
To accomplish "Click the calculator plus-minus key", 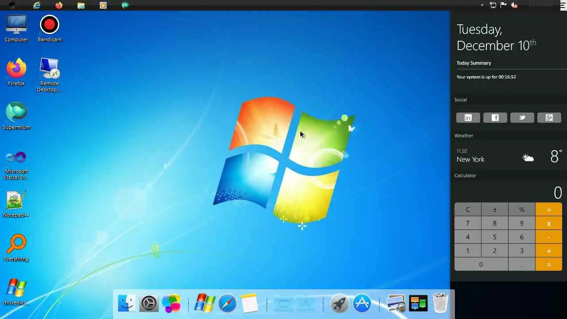I will tap(495, 210).
